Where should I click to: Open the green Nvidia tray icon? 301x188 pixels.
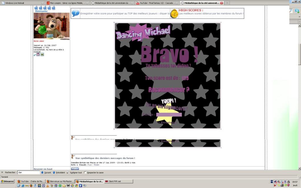285,185
